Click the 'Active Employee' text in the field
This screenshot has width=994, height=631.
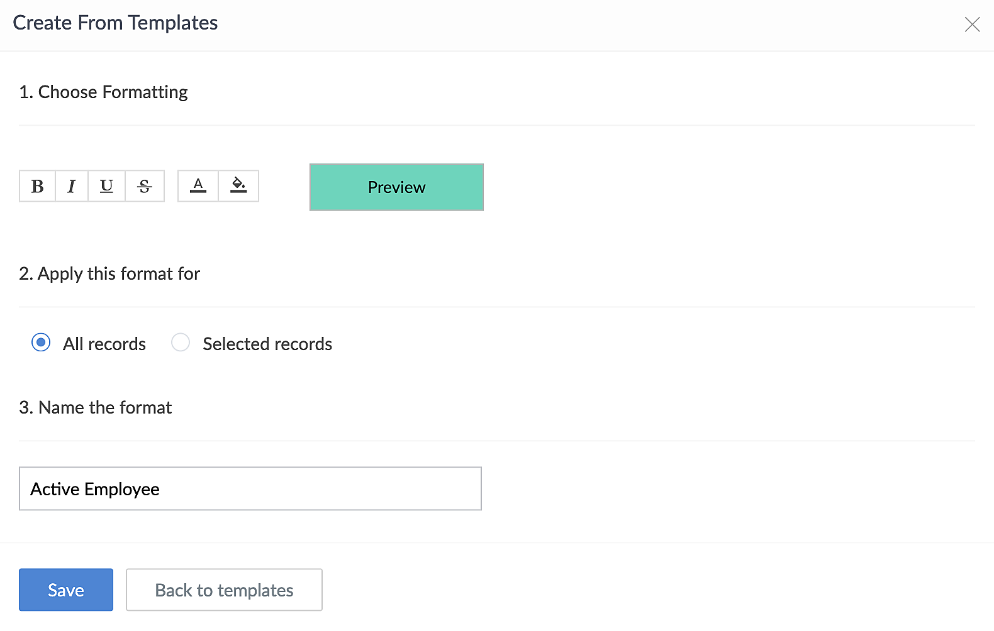pyautogui.click(x=95, y=489)
